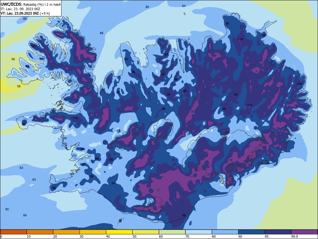Click the '0' tick label on the color scale
Image resolution: width=318 pixels, height=239 pixels.
(1, 236)
